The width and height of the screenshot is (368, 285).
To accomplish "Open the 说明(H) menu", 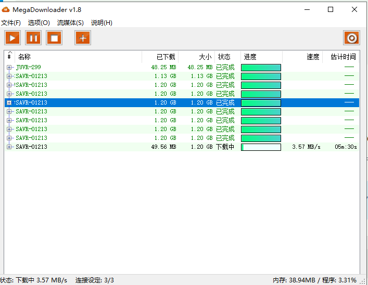I will point(101,23).
